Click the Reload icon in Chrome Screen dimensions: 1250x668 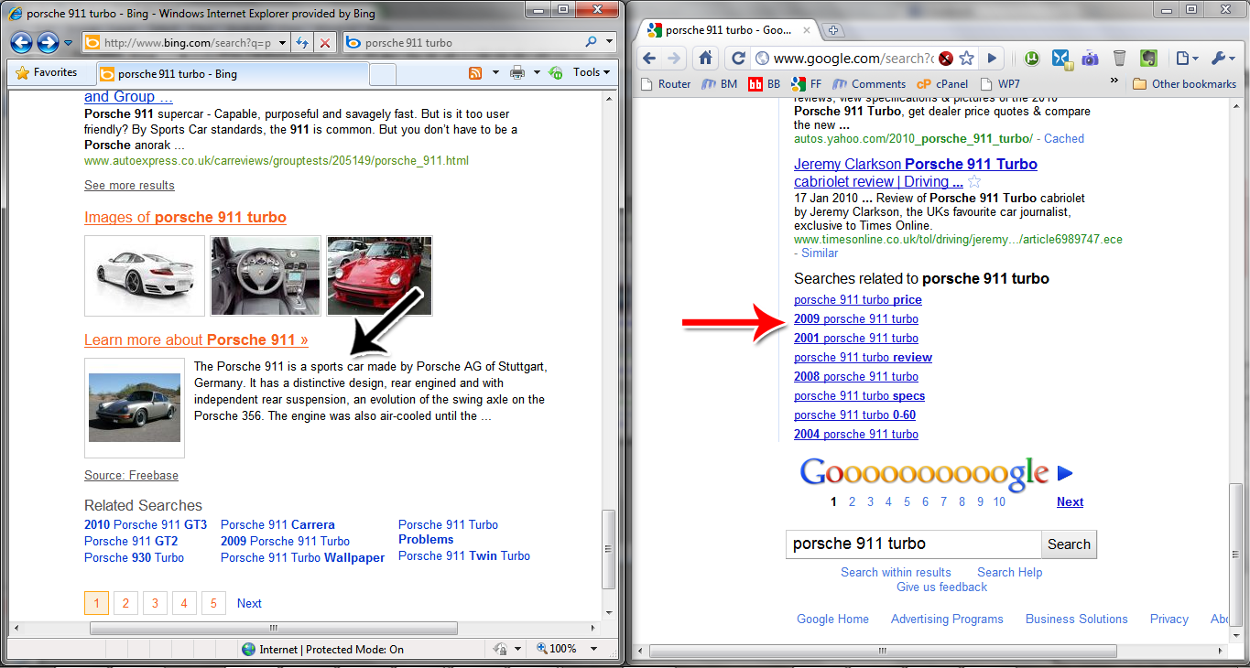pyautogui.click(x=738, y=59)
